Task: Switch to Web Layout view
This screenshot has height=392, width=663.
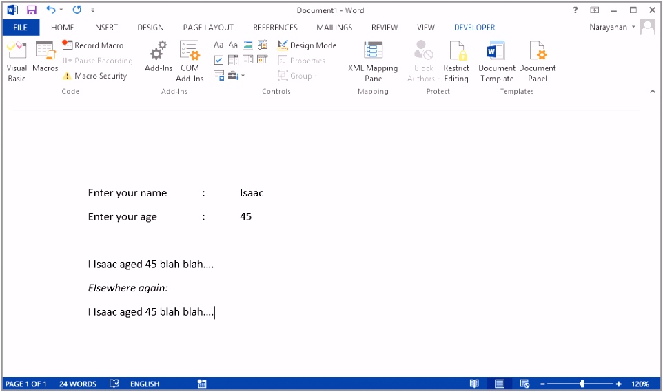Action: (524, 384)
